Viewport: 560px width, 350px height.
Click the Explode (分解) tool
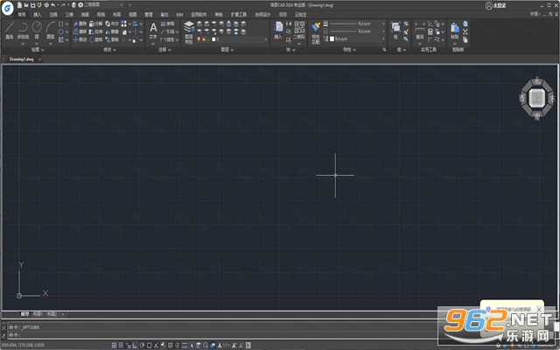coord(95,24)
